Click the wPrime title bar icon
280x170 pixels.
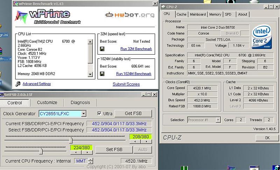(16, 3)
